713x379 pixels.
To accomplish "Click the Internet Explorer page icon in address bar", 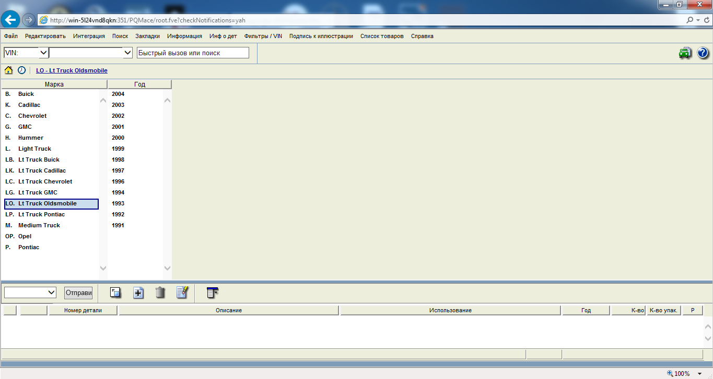I will pos(44,20).
